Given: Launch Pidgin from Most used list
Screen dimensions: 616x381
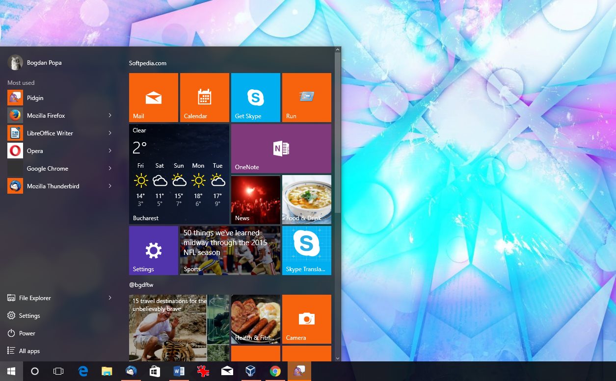Looking at the screenshot, I should [35, 98].
